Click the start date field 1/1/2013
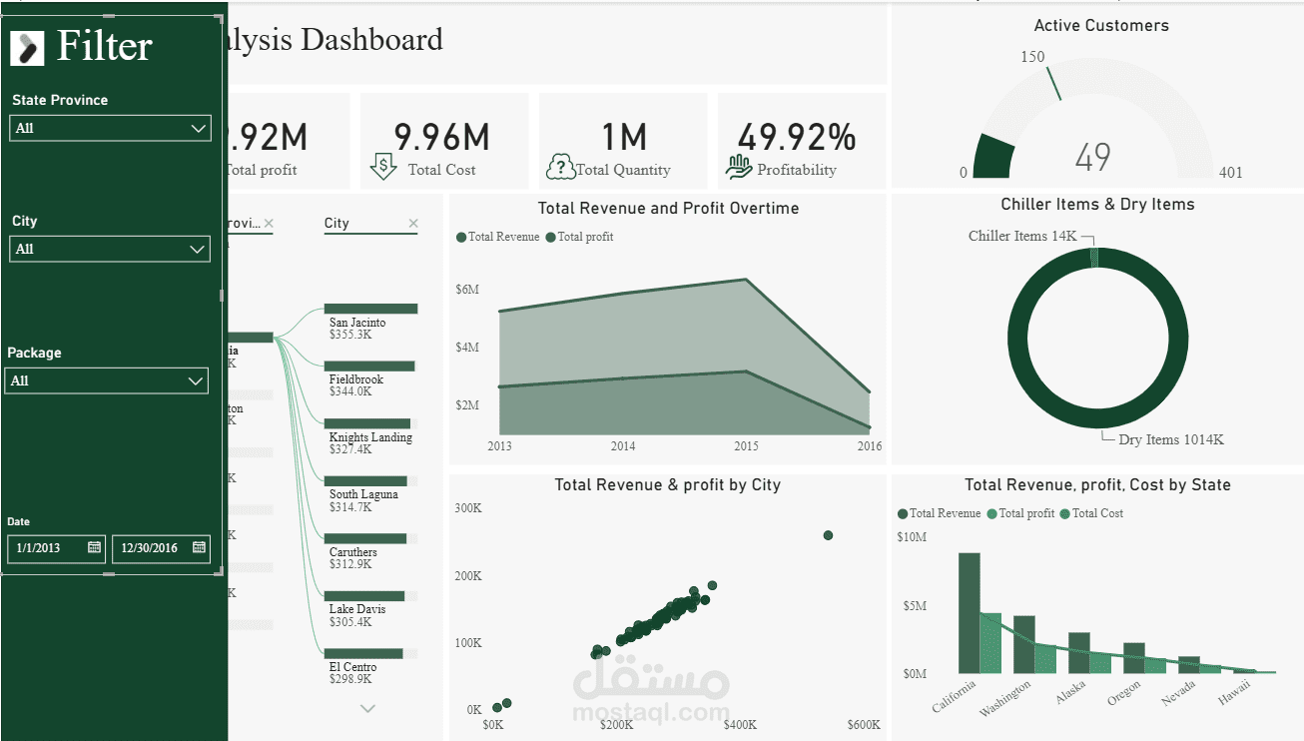This screenshot has width=1304, height=741. [x=56, y=548]
